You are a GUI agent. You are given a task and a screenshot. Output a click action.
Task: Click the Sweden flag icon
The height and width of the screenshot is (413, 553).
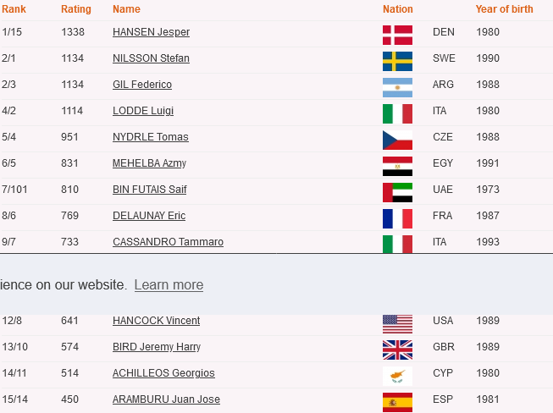click(x=397, y=61)
